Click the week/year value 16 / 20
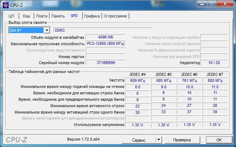The width and height of the screenshot is (236, 147). pyautogui.click(x=214, y=63)
